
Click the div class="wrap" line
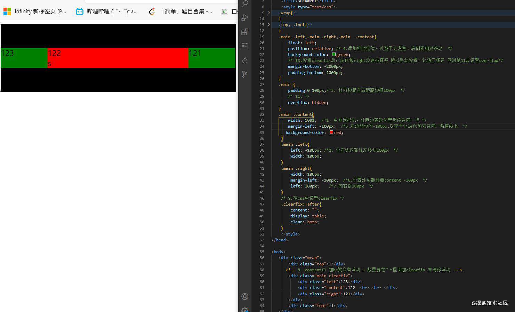pyautogui.click(x=300, y=258)
